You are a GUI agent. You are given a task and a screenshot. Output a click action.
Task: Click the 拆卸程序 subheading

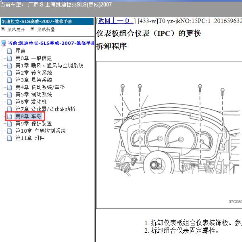[x=111, y=46]
